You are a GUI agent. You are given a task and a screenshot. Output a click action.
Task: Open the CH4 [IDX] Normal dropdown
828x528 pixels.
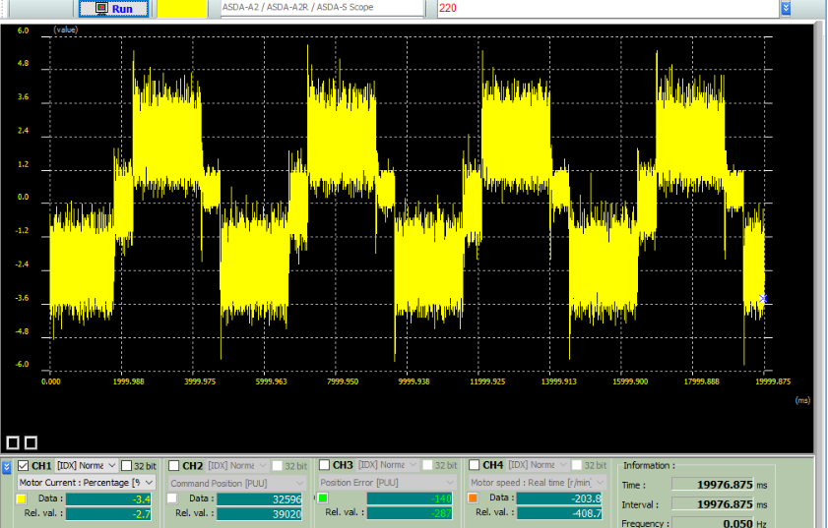537,465
